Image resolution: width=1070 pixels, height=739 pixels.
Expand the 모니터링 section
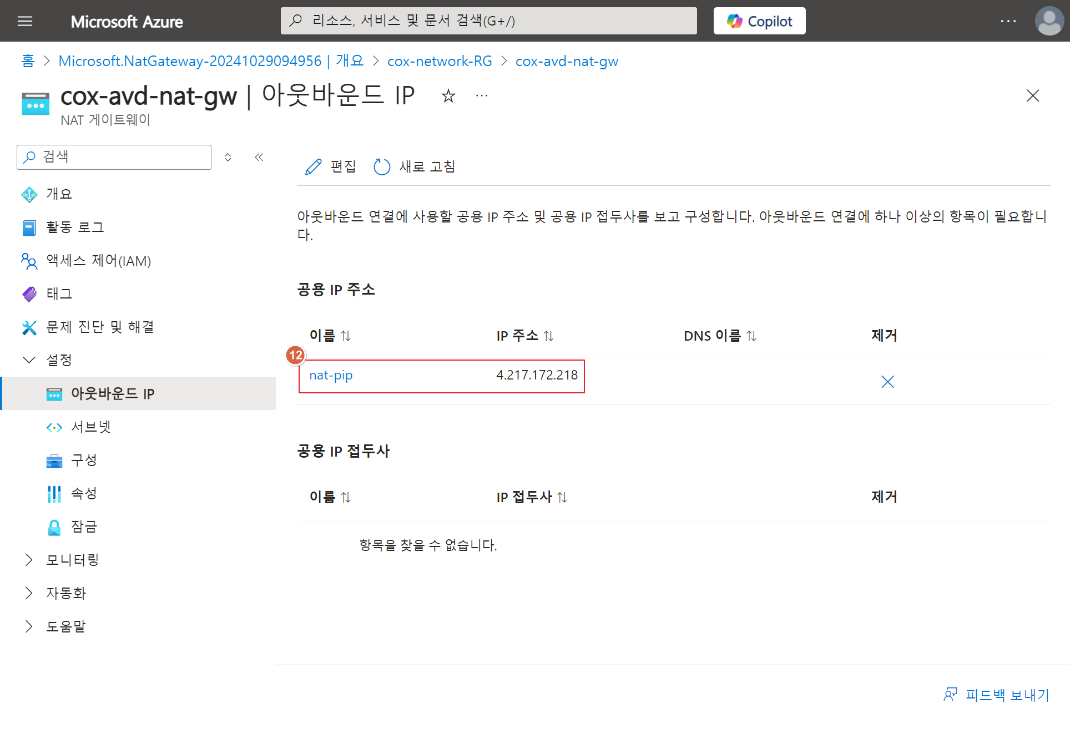[29, 560]
